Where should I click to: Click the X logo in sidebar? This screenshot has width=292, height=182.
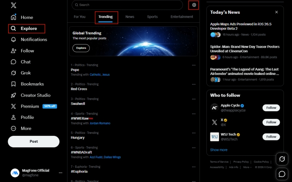point(13,5)
